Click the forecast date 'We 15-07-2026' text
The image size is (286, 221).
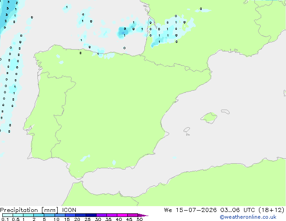pos(190,210)
